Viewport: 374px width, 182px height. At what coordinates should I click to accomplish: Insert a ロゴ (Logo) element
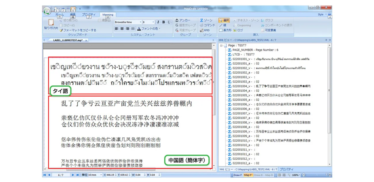point(238,30)
